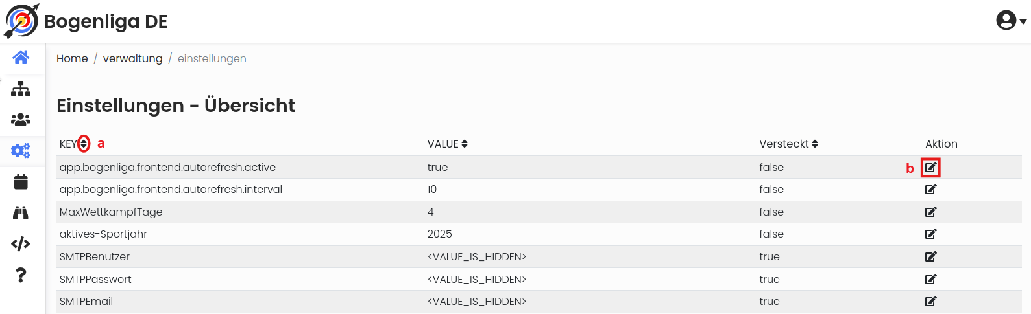
Task: Edit the autorefresh.active setting
Action: [x=931, y=168]
